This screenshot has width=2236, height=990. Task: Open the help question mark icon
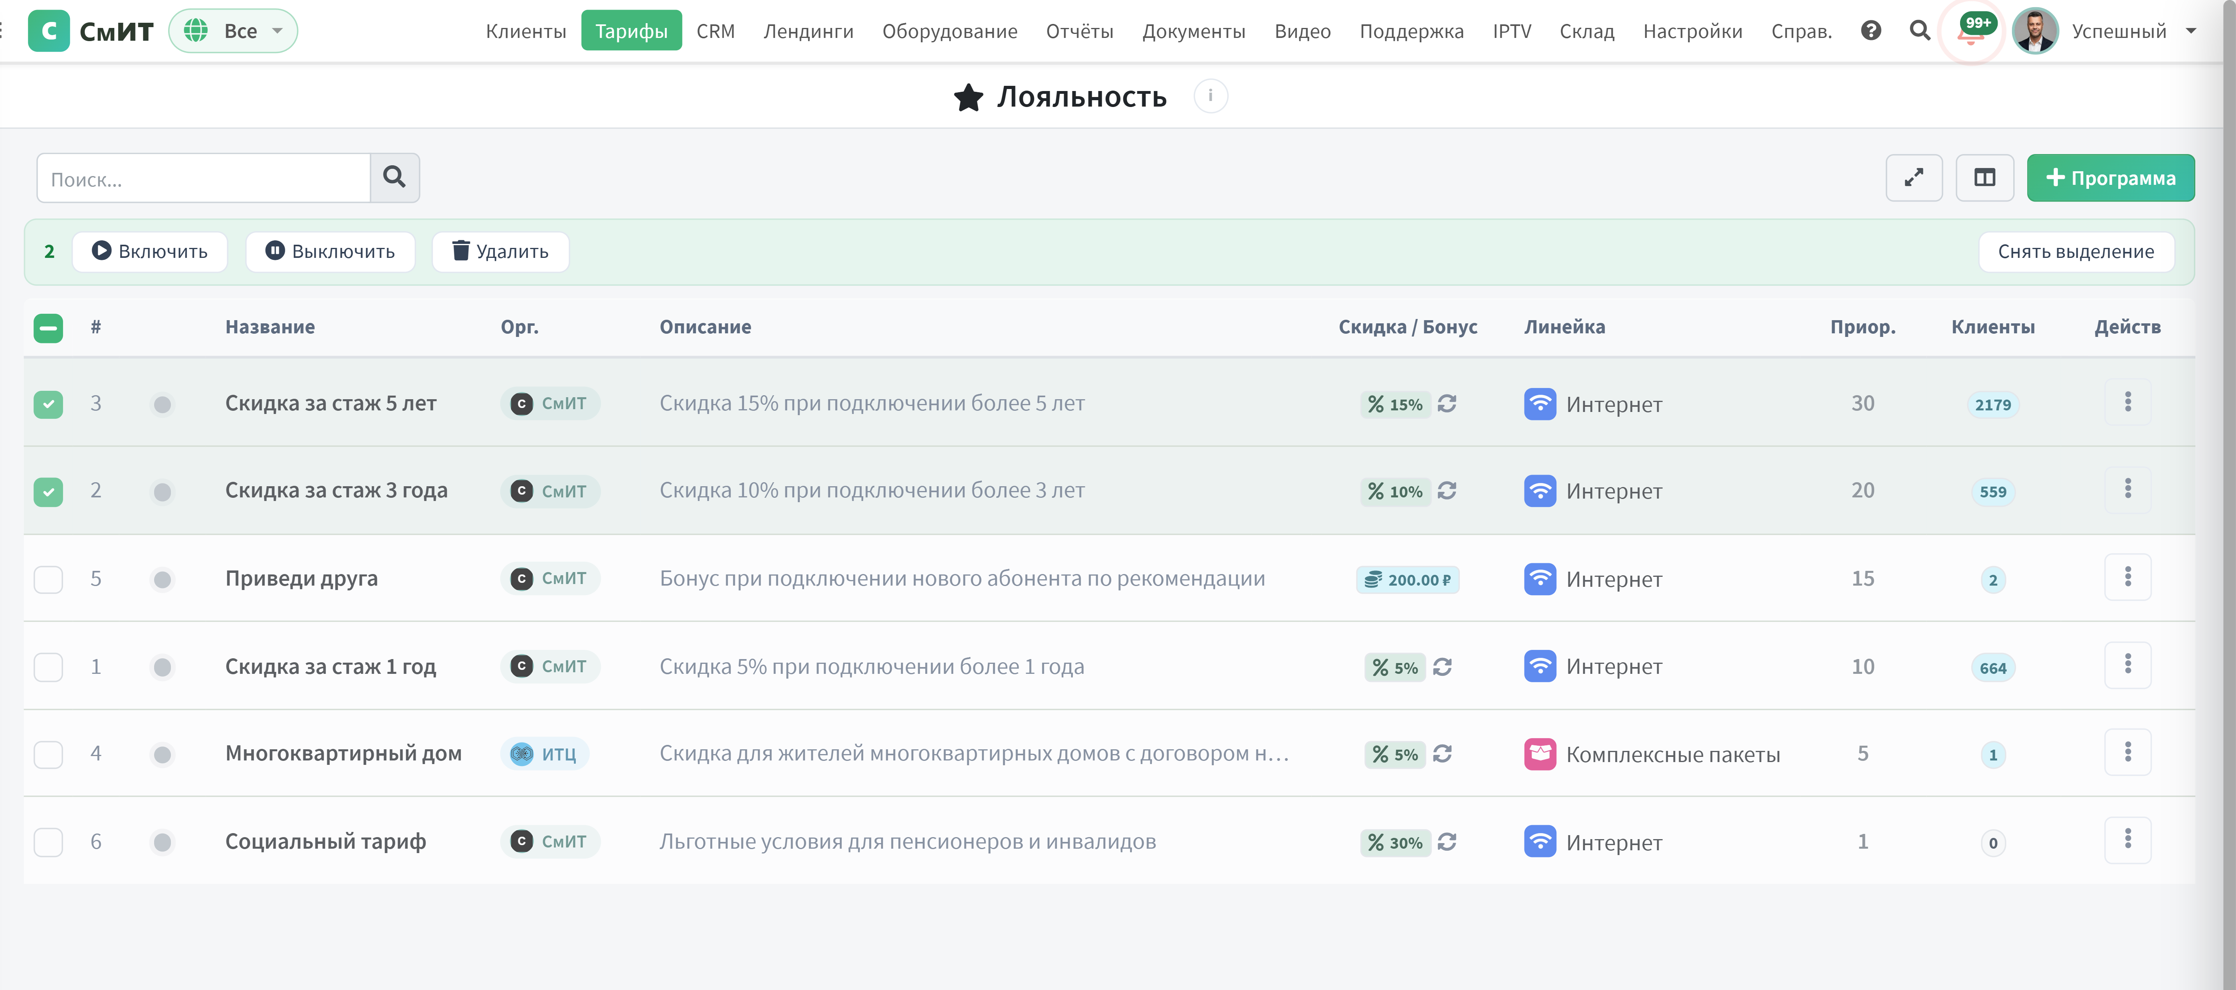(x=1871, y=31)
